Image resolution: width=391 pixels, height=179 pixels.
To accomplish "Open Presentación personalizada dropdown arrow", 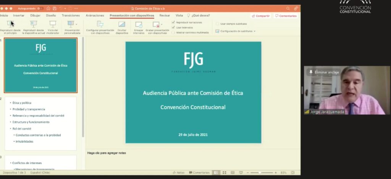I will coord(76,24).
